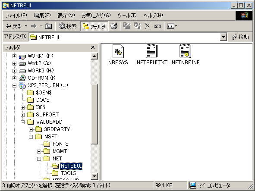Select the SUPPORT folder in tree

coord(47,115)
